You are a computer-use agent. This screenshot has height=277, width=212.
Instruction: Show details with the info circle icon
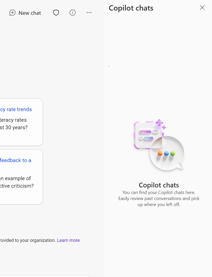point(72,13)
